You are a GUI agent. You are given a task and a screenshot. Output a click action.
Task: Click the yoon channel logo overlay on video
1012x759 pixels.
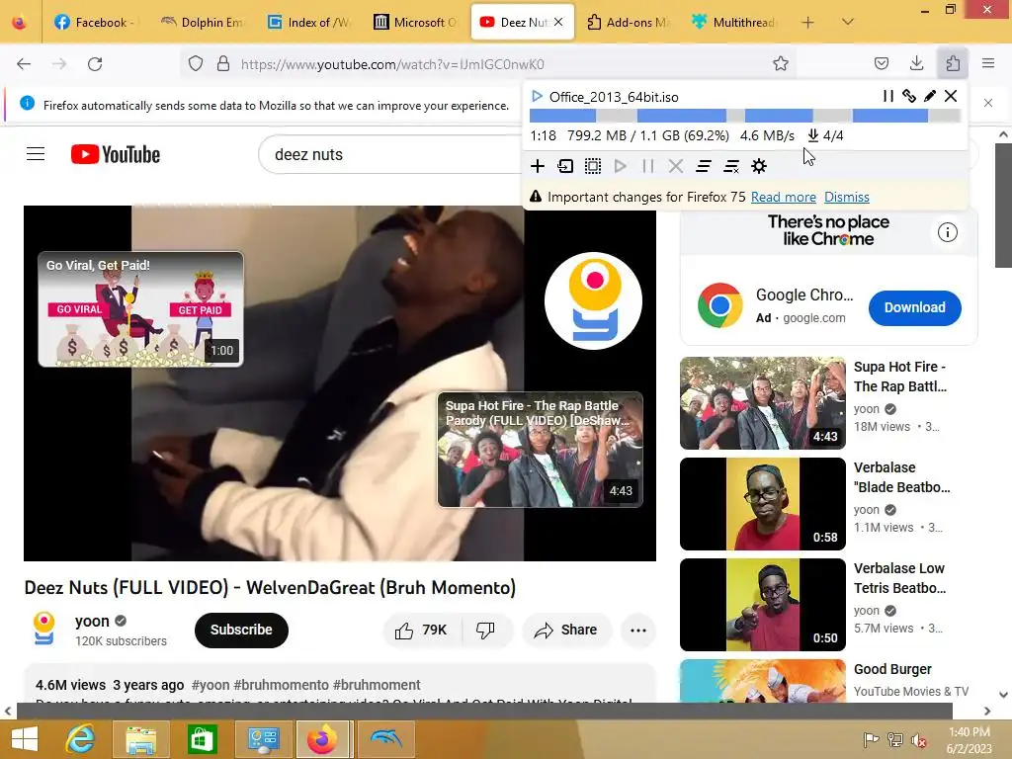point(593,300)
